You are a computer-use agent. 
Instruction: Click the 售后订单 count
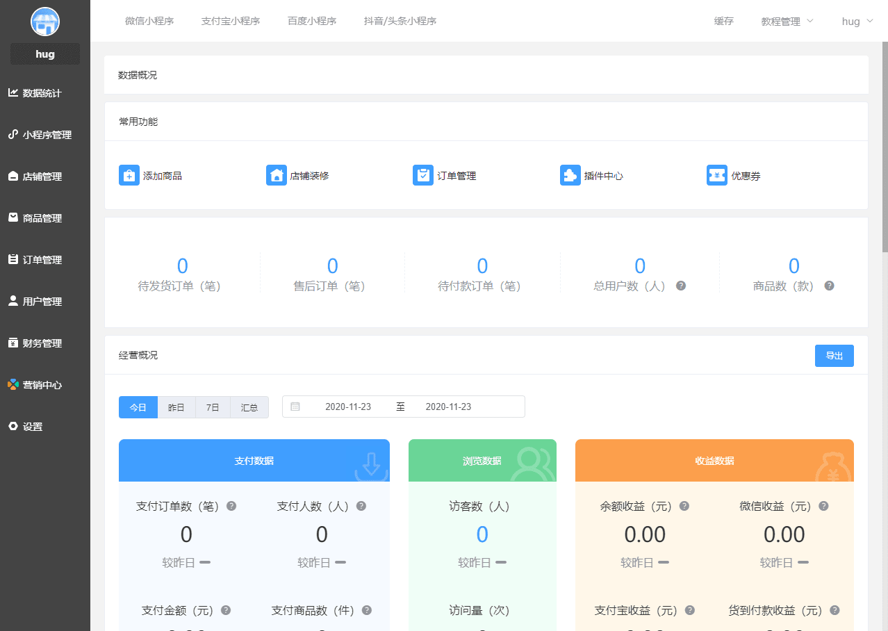332,265
